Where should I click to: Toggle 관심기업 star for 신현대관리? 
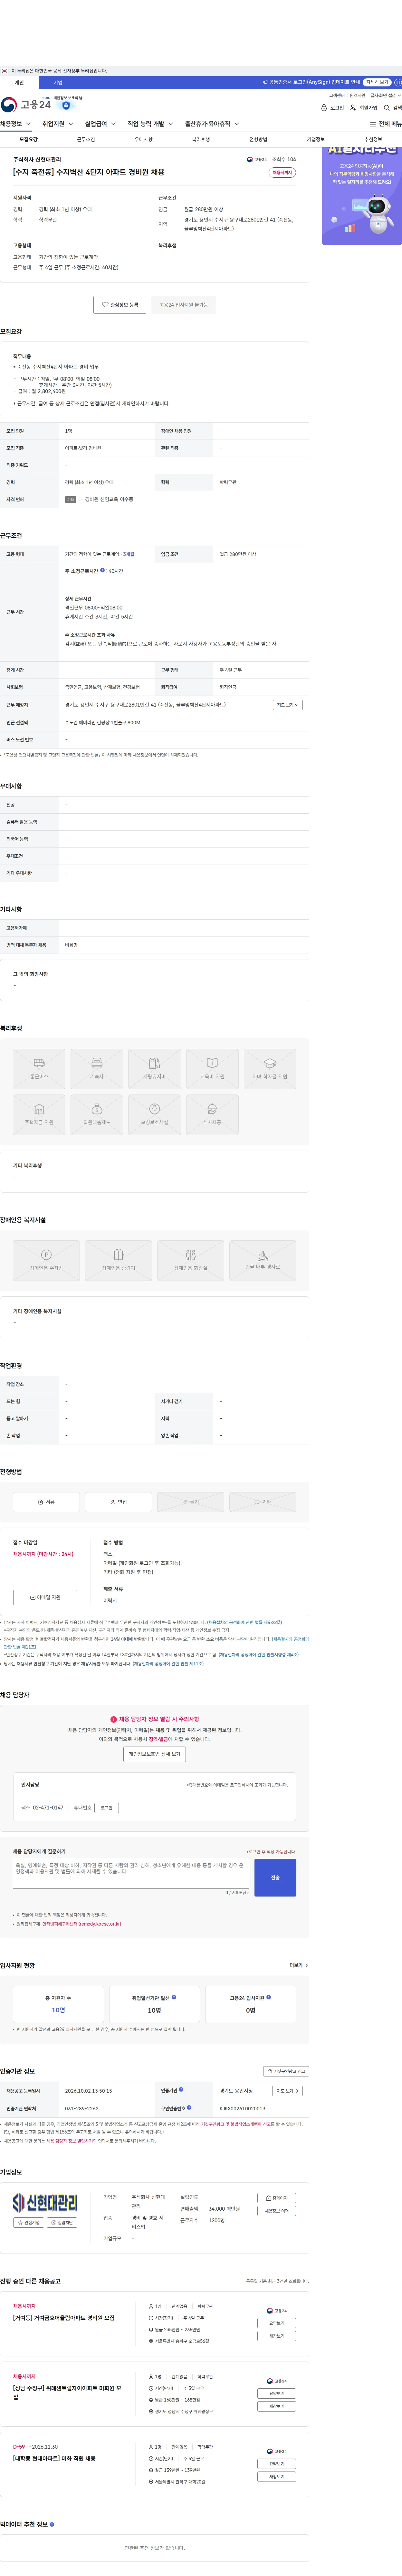(x=29, y=2222)
